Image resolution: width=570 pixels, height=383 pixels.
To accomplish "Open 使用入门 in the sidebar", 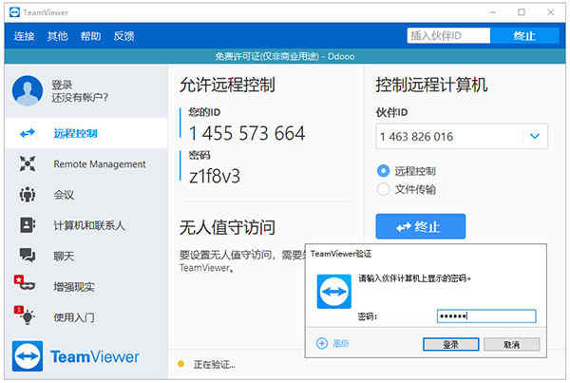I will click(86, 317).
